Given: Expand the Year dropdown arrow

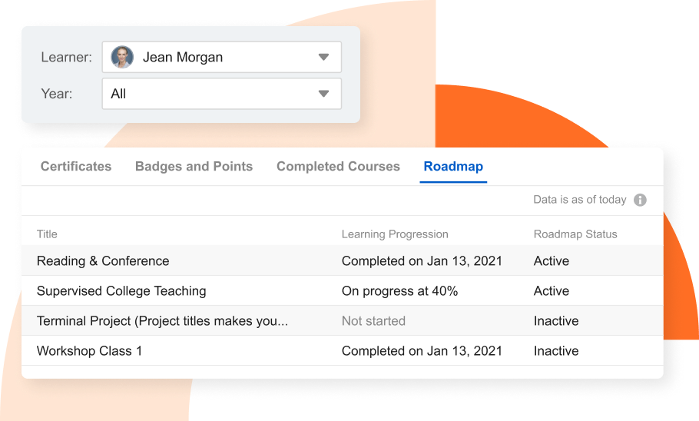Looking at the screenshot, I should [323, 94].
